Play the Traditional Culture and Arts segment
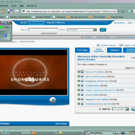This screenshot has height=135, width=135. pyautogui.click(x=79, y=104)
